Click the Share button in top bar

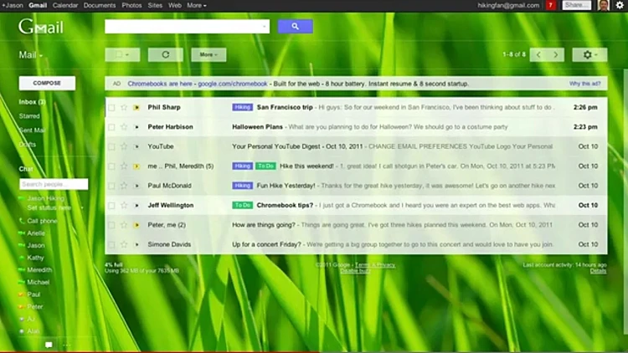coord(577,5)
